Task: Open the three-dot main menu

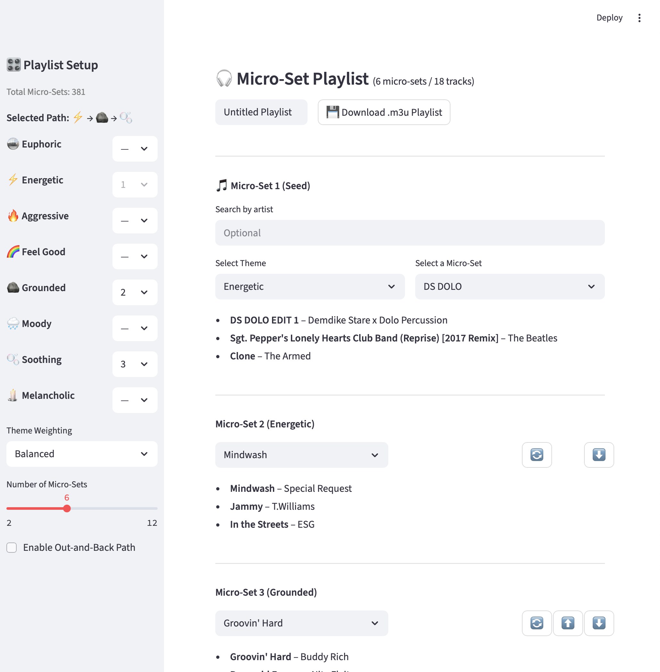Action: pos(639,18)
